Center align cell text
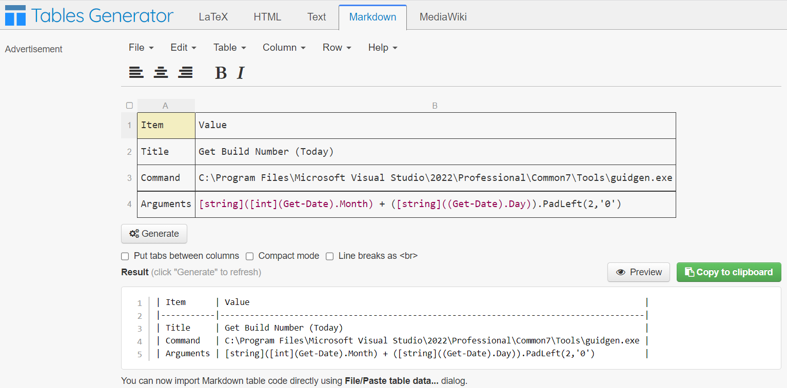Viewport: 787px width, 388px height. (x=161, y=73)
